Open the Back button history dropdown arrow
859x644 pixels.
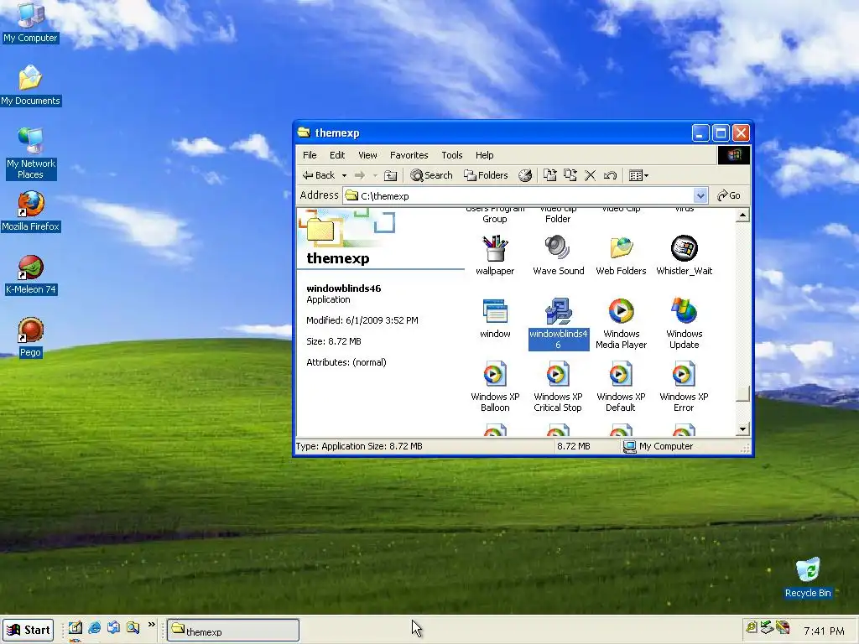tap(344, 176)
